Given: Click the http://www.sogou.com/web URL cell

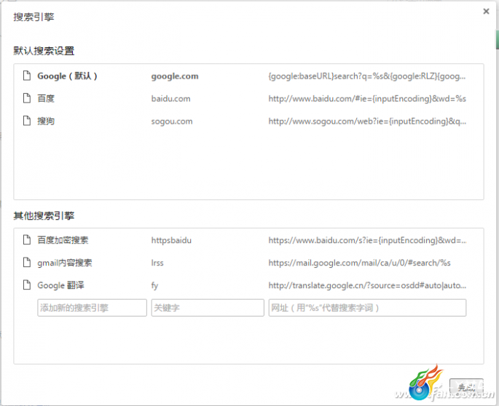Looking at the screenshot, I should click(x=367, y=122).
